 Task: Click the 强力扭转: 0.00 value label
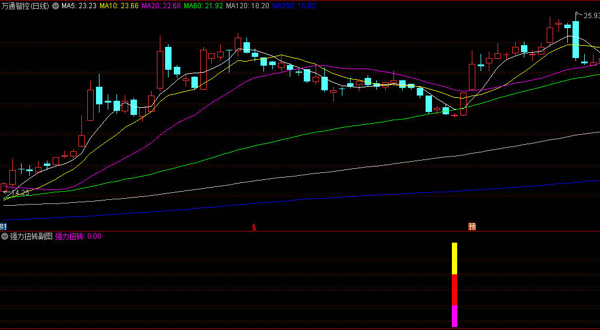pos(78,236)
